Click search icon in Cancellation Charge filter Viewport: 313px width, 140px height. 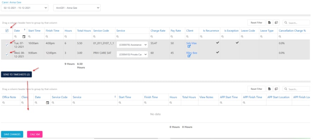tap(280, 37)
